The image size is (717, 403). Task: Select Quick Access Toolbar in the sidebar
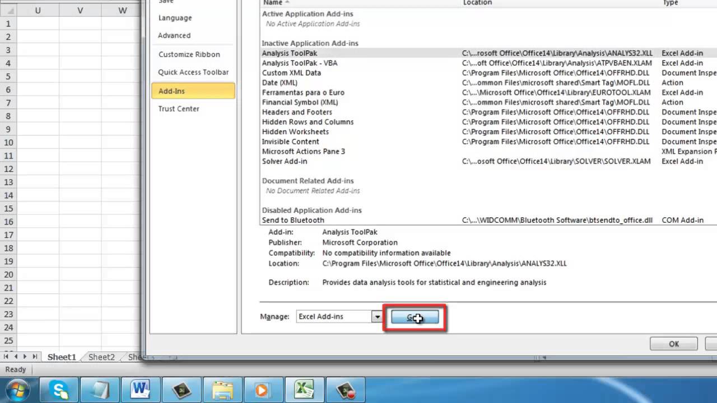(x=193, y=72)
